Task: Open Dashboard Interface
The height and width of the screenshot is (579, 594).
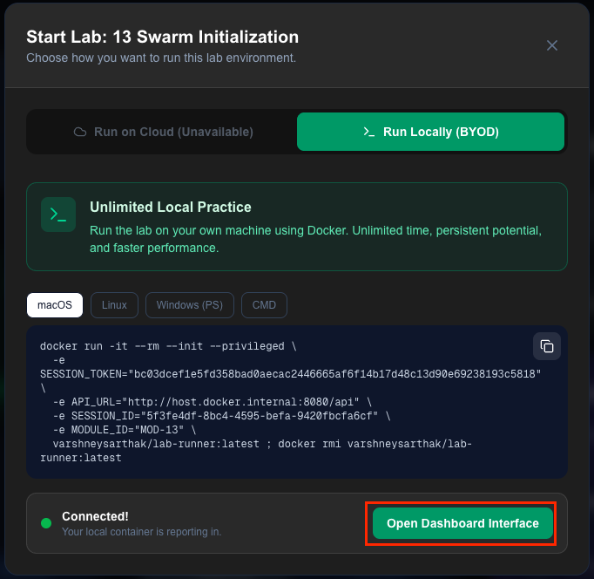Action: point(462,523)
